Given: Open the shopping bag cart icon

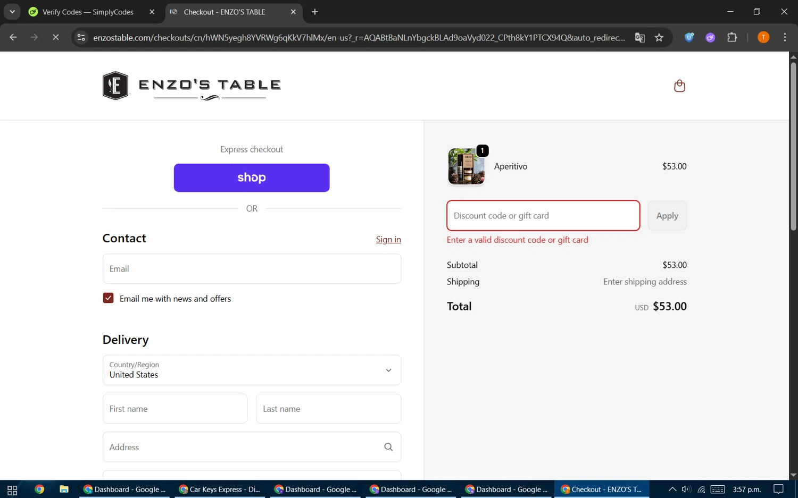Looking at the screenshot, I should (679, 86).
